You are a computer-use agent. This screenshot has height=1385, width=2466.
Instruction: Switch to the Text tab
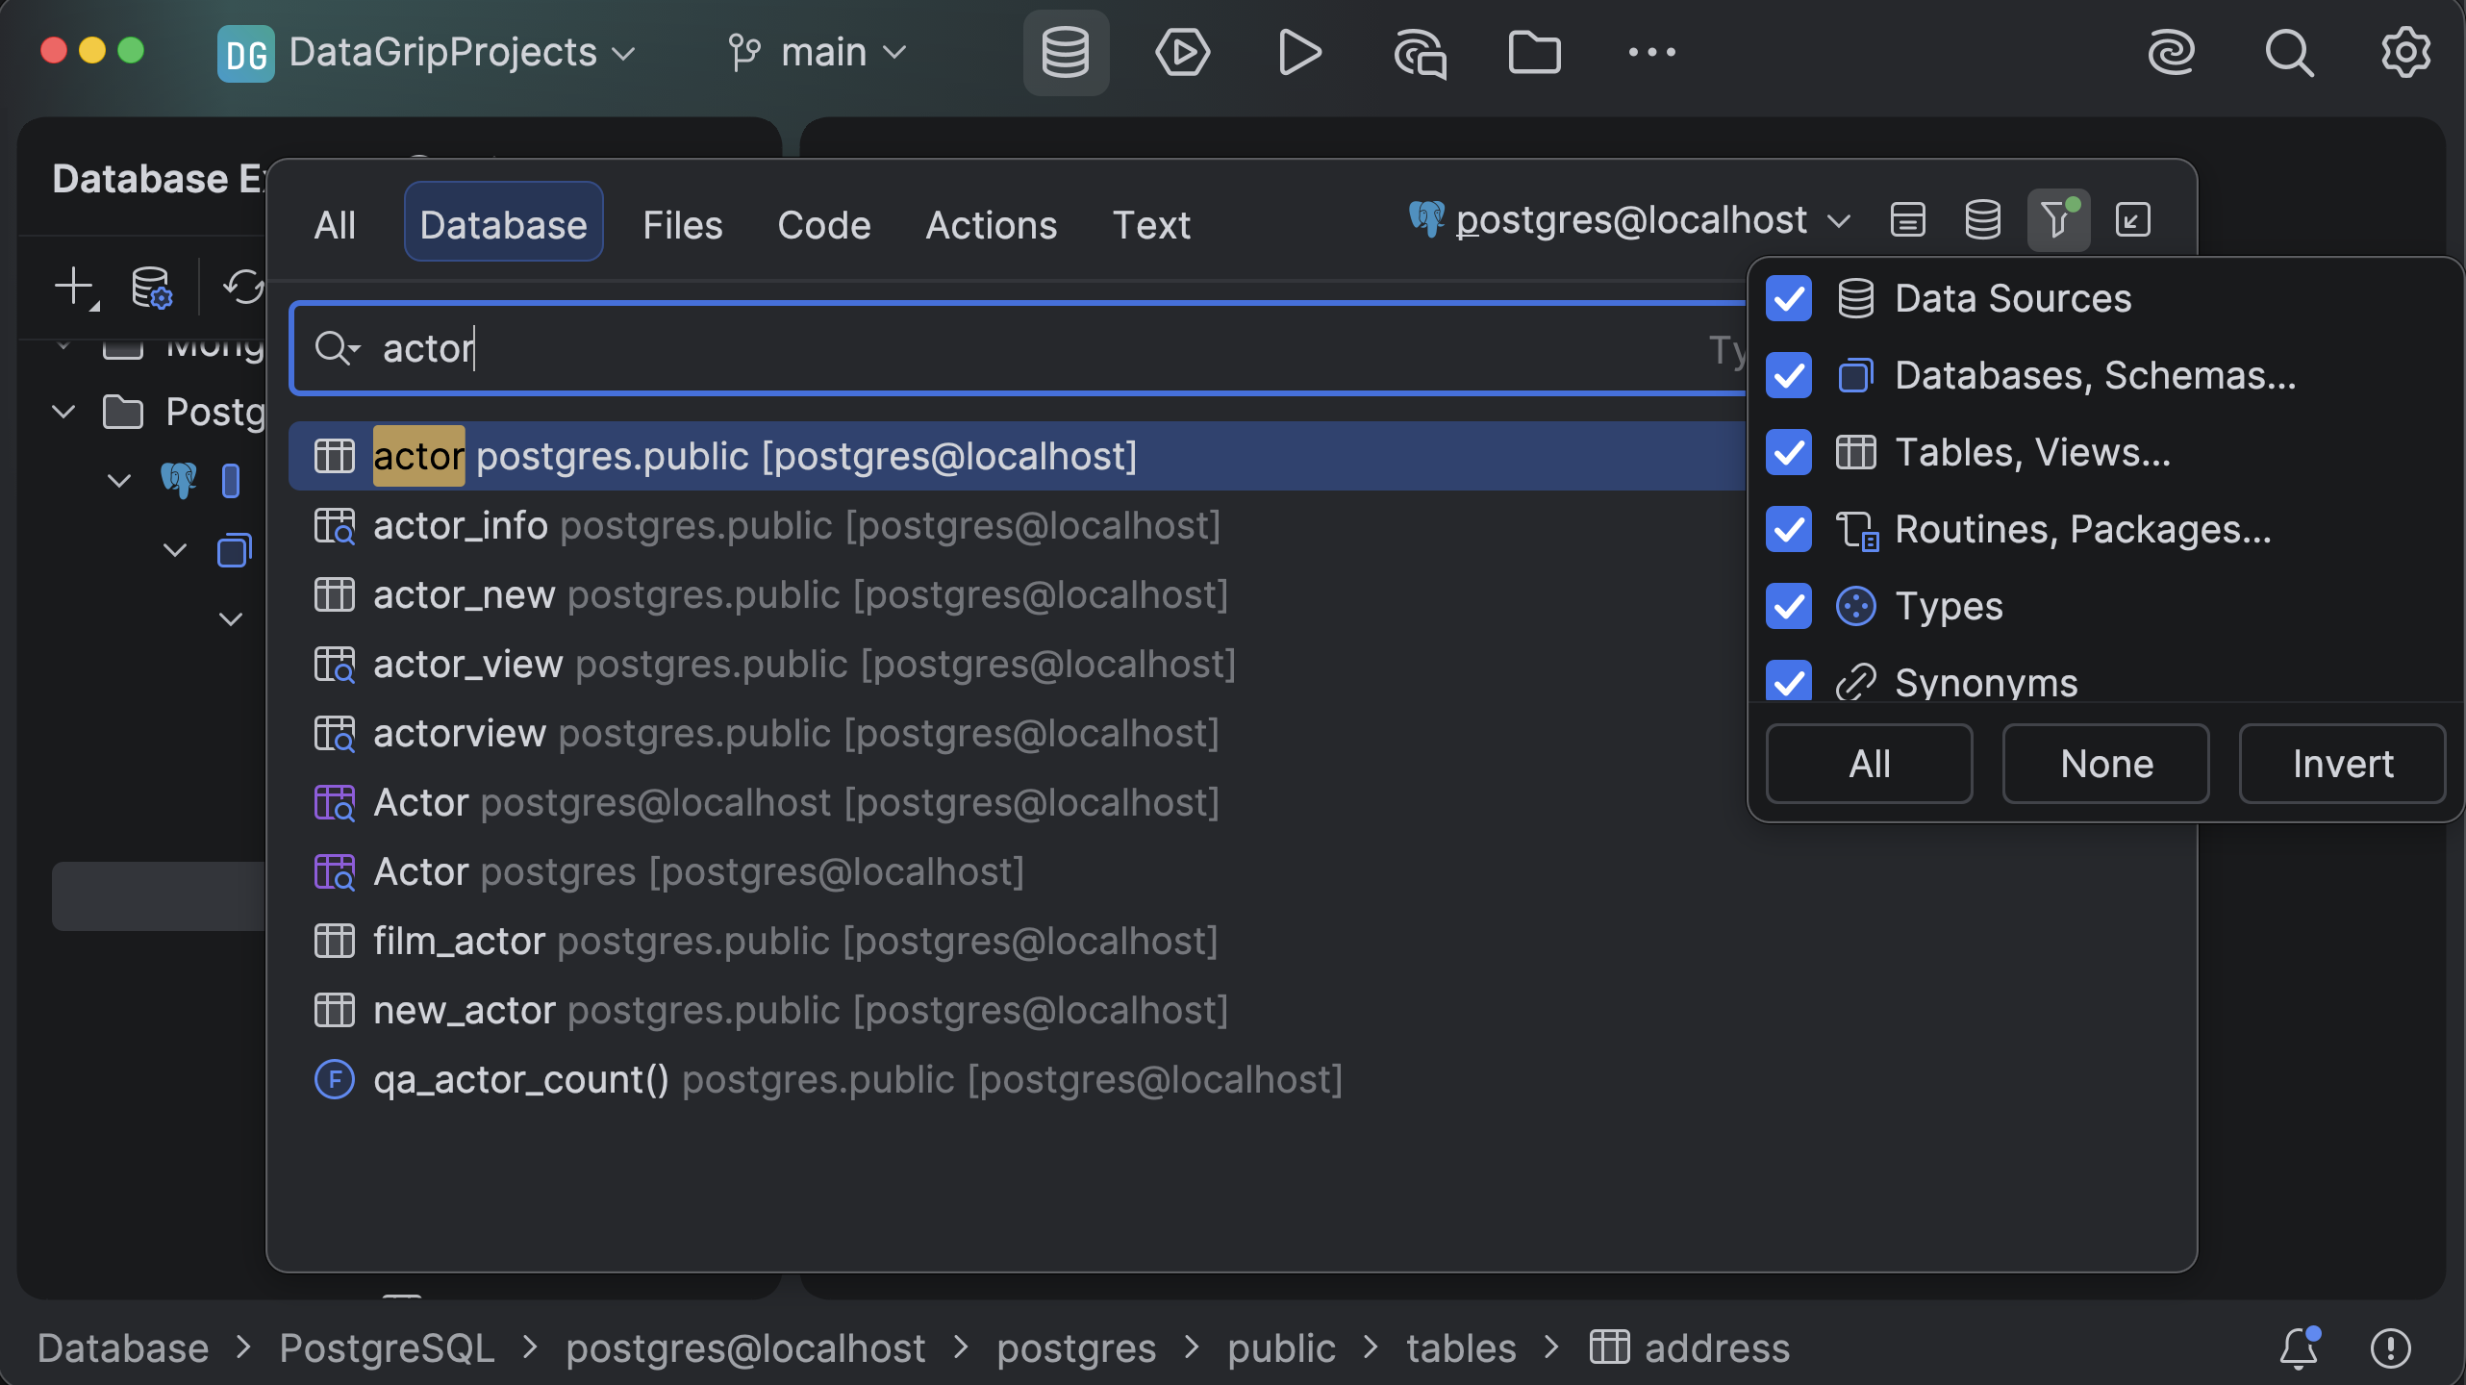tap(1151, 225)
